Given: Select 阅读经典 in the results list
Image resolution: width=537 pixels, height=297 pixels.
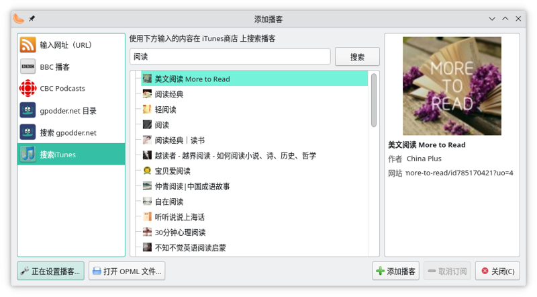Looking at the screenshot, I should pyautogui.click(x=169, y=94).
